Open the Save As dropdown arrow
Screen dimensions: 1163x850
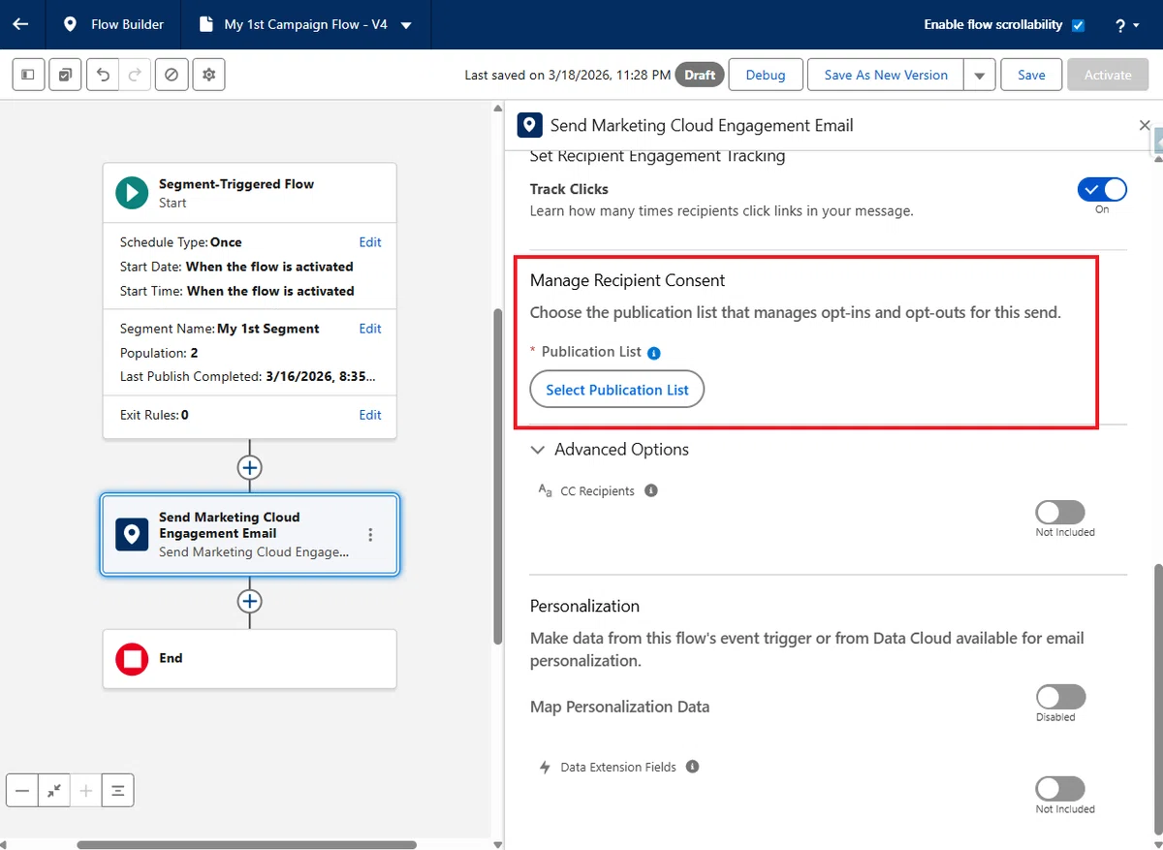pos(980,75)
